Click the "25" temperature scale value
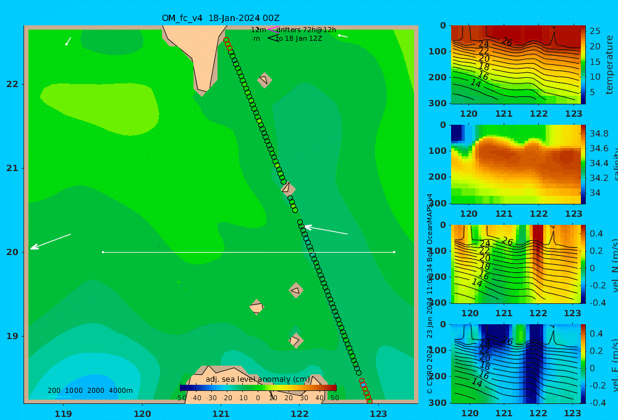The height and width of the screenshot is (420, 618). (595, 31)
